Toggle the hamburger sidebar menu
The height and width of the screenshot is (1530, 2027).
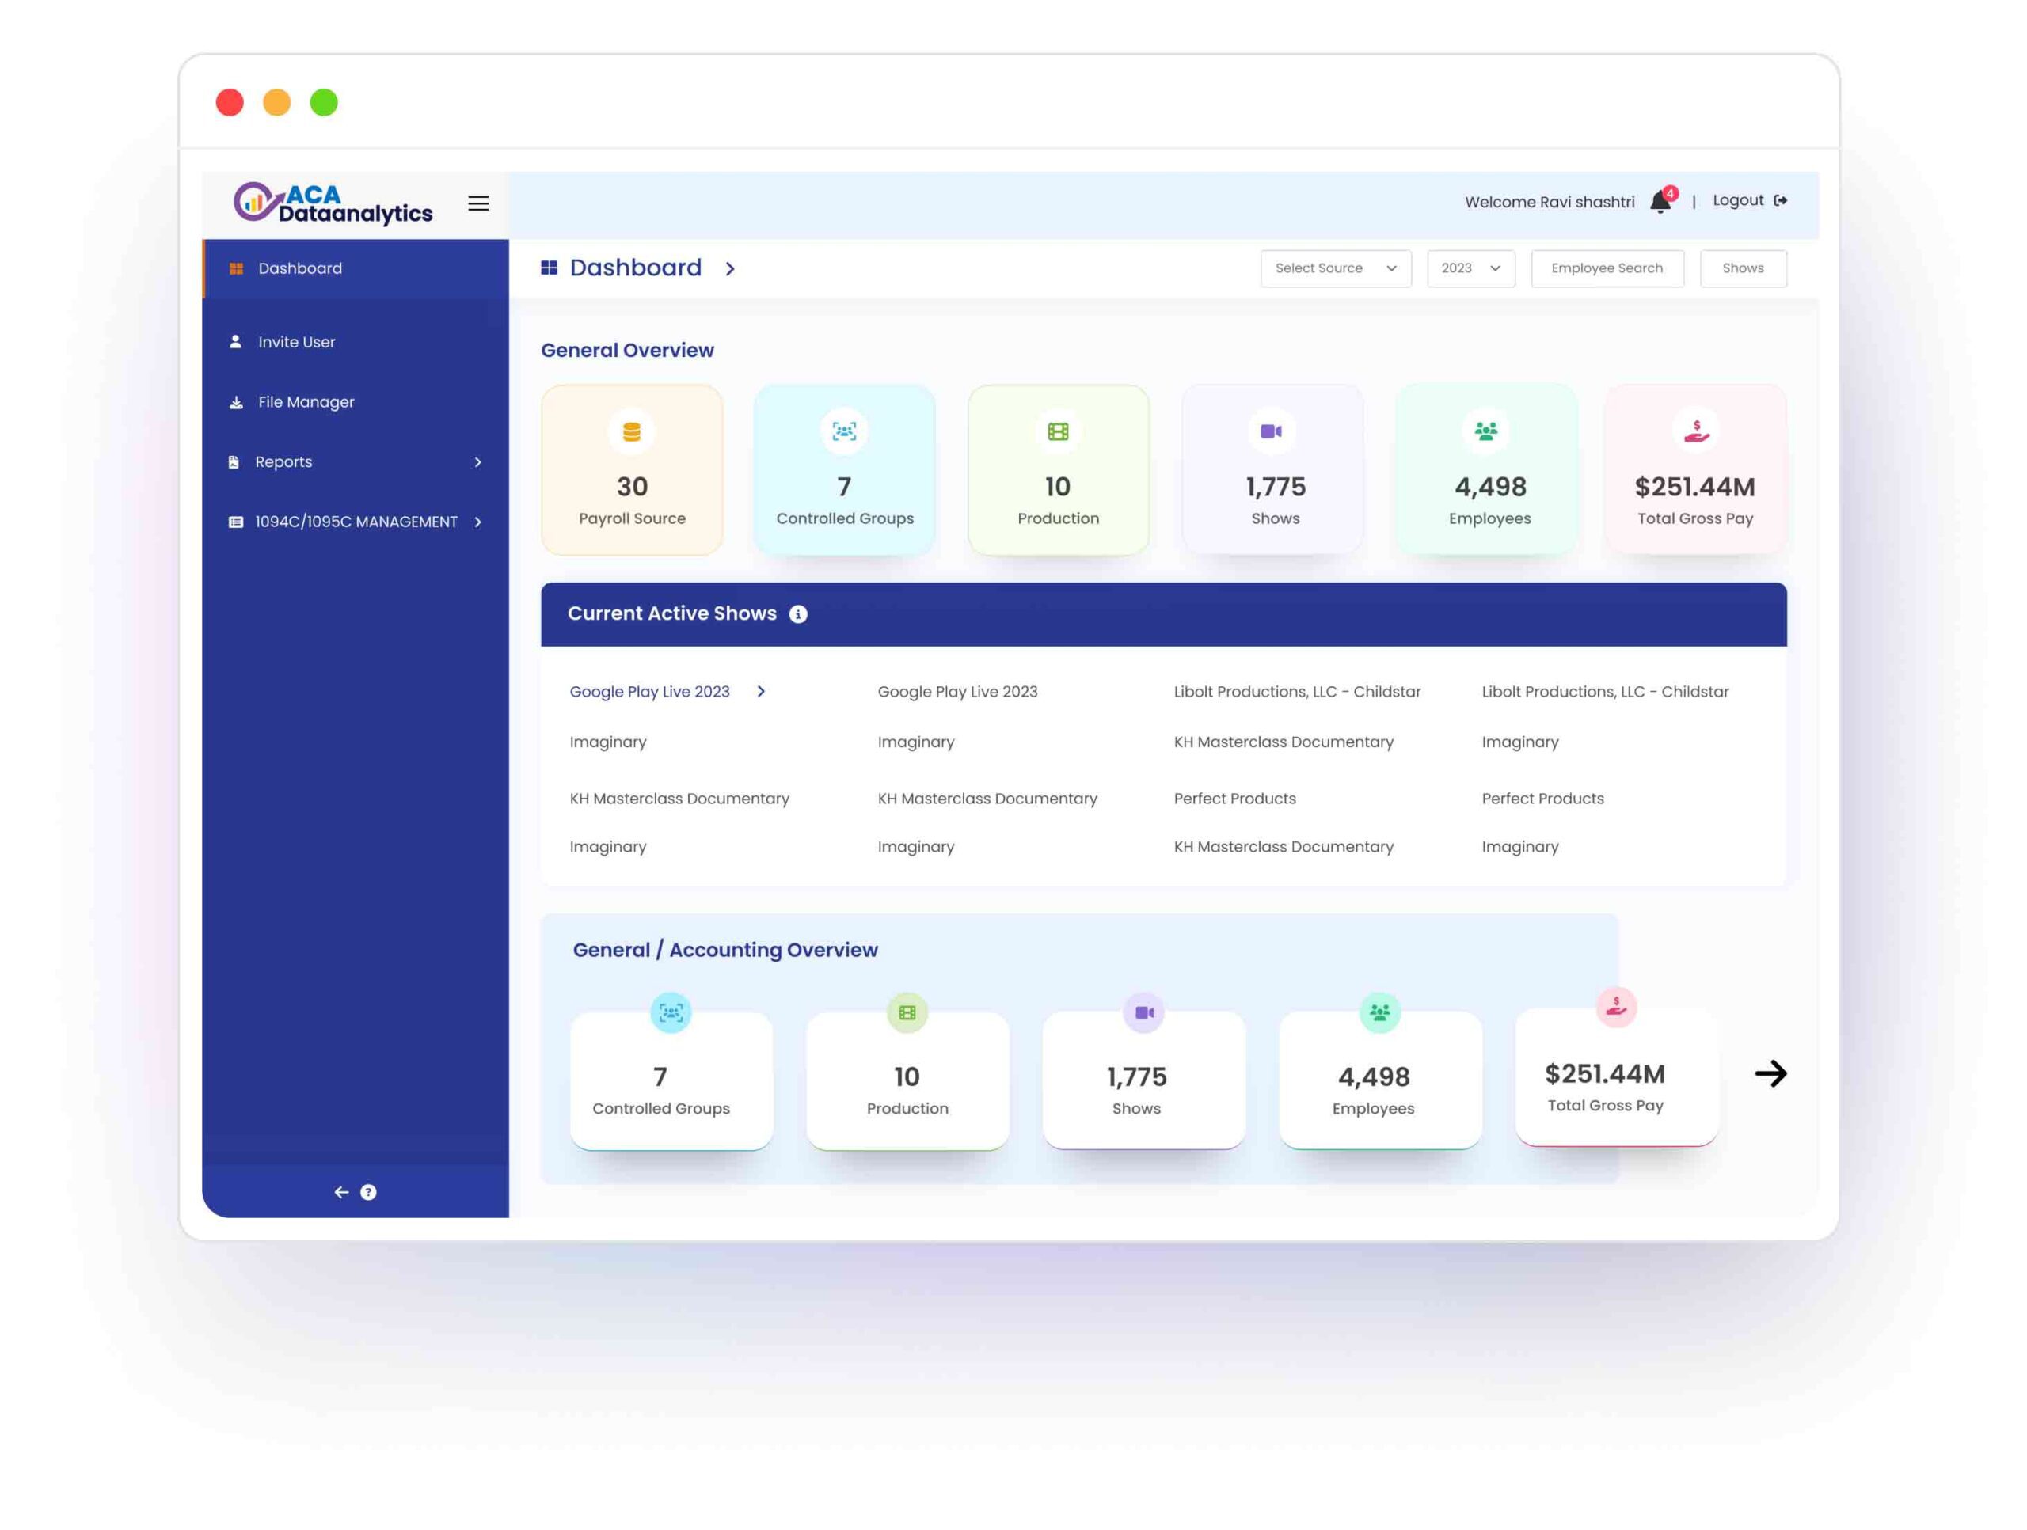pyautogui.click(x=478, y=203)
